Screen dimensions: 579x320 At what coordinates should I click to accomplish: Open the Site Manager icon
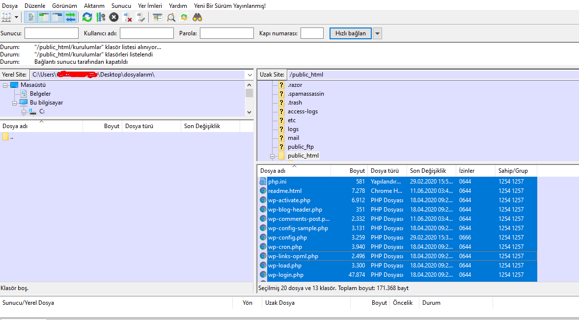[7, 17]
